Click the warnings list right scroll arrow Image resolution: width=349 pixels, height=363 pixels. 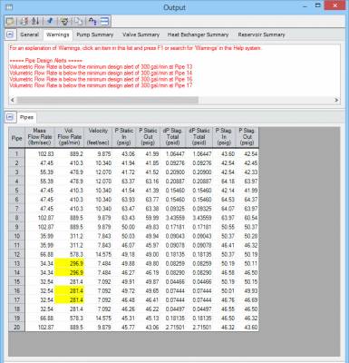click(336, 100)
